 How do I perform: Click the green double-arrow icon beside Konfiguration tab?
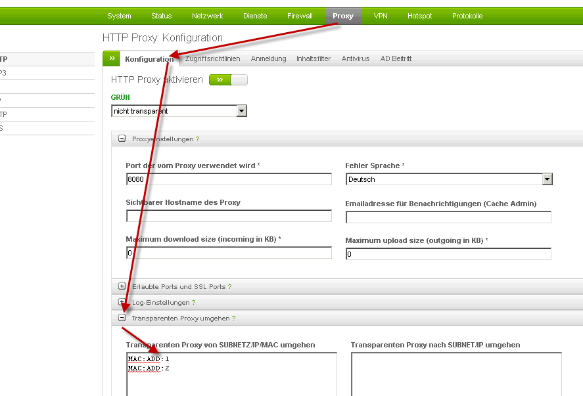point(111,58)
